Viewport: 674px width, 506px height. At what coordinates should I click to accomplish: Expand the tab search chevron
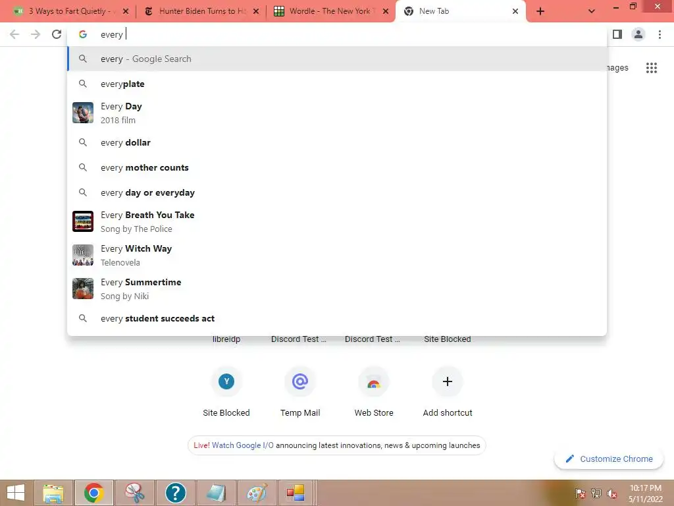[x=592, y=11]
